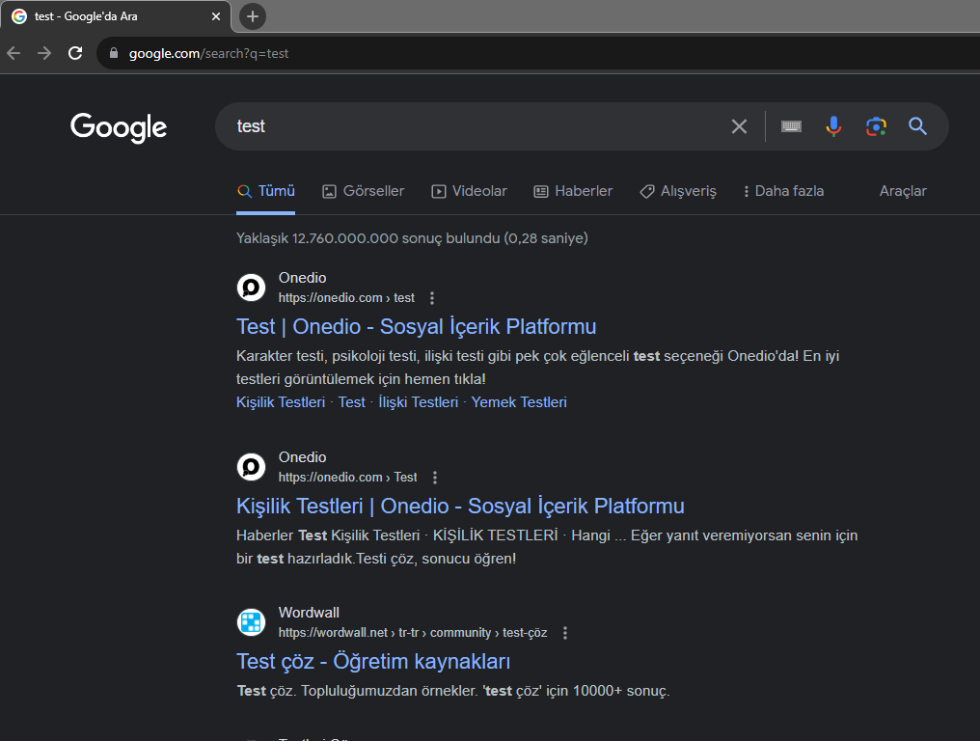Open the on-screen keyboard icon

(791, 126)
